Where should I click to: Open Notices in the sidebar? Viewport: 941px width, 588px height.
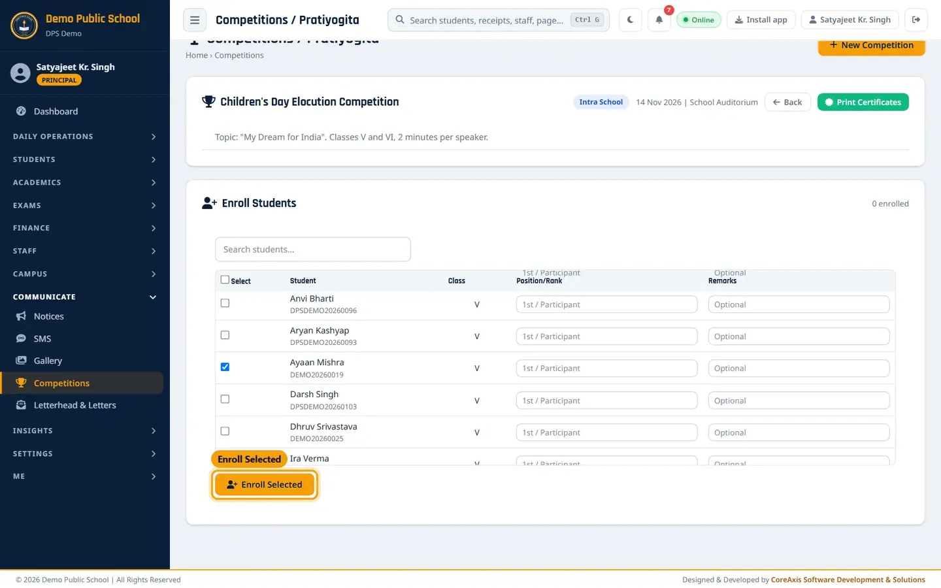tap(82, 316)
